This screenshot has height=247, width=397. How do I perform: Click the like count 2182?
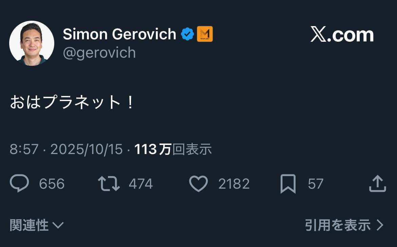[x=234, y=184]
